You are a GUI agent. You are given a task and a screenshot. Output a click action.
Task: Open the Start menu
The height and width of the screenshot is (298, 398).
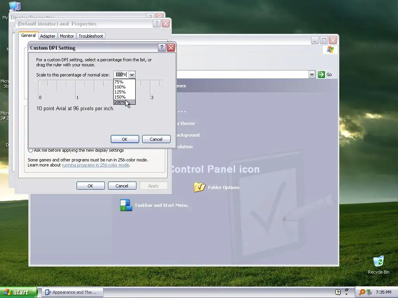pos(19,292)
